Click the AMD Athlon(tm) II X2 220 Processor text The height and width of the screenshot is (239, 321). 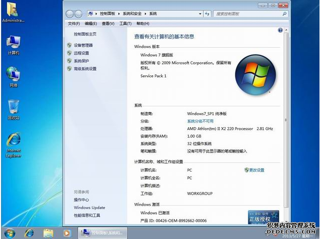(x=220, y=129)
